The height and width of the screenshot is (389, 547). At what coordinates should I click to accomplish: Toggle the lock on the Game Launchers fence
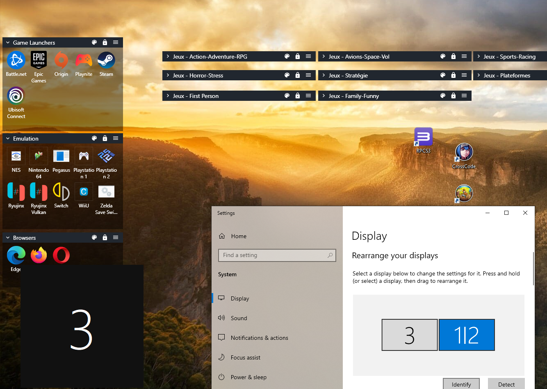point(105,42)
